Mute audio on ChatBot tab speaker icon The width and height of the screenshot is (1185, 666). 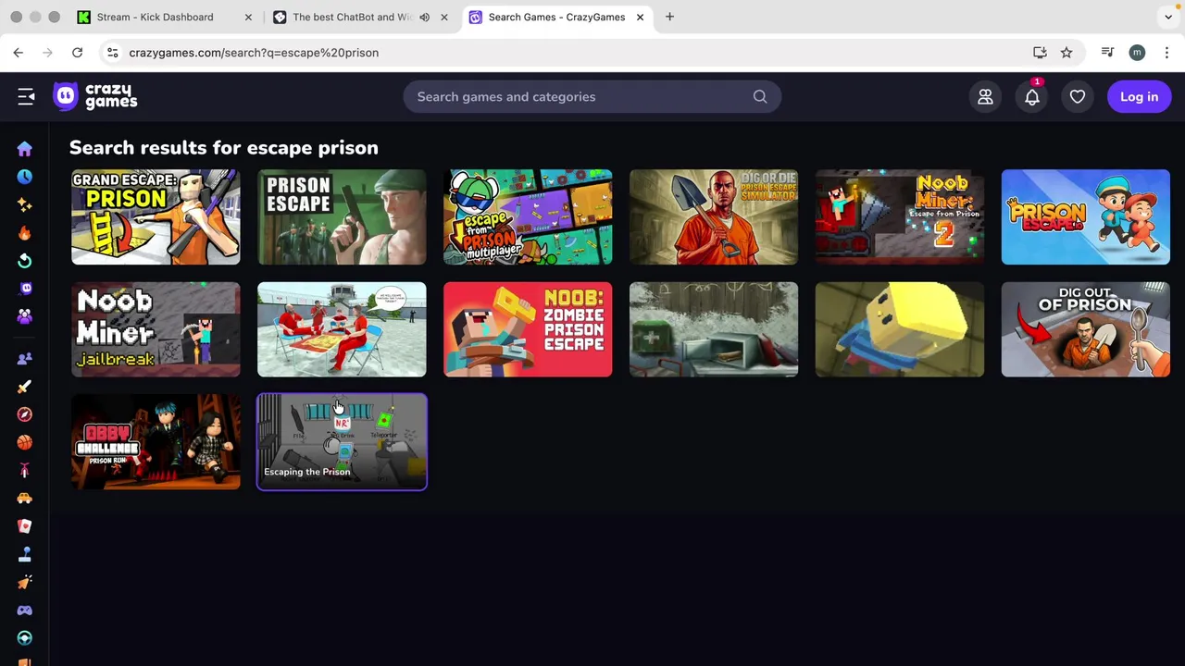tap(424, 17)
